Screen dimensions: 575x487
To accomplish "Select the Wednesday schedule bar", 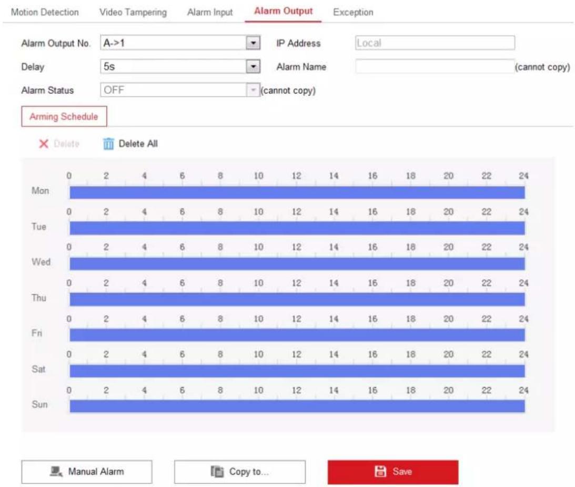I will tap(297, 263).
